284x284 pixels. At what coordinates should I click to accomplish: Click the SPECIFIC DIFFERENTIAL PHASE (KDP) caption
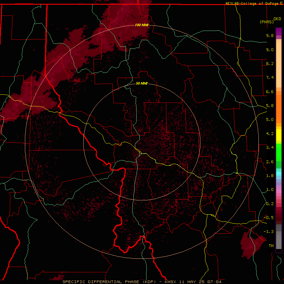click(x=109, y=282)
